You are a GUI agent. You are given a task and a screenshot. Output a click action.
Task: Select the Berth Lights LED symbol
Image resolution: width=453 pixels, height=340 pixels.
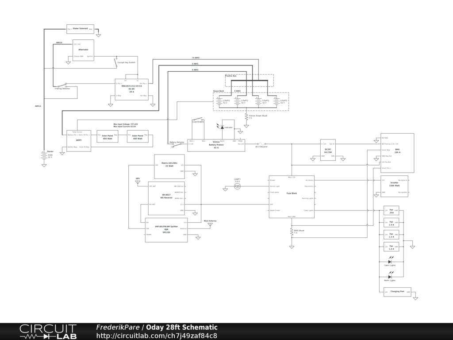pyautogui.click(x=390, y=277)
